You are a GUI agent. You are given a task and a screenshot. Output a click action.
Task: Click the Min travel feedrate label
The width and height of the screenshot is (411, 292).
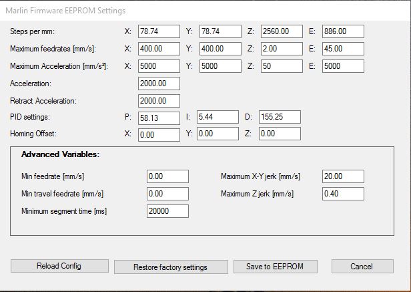[63, 194]
